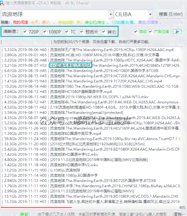This screenshot has height=216, width=187.
Task: Select the 1.41Gb TC720P.X264 row
Action: coord(91,81)
